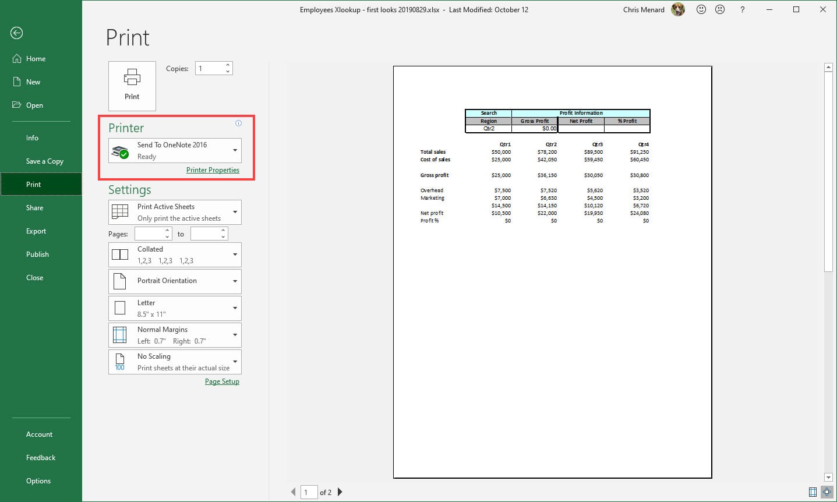Open the Account page

[x=39, y=434]
